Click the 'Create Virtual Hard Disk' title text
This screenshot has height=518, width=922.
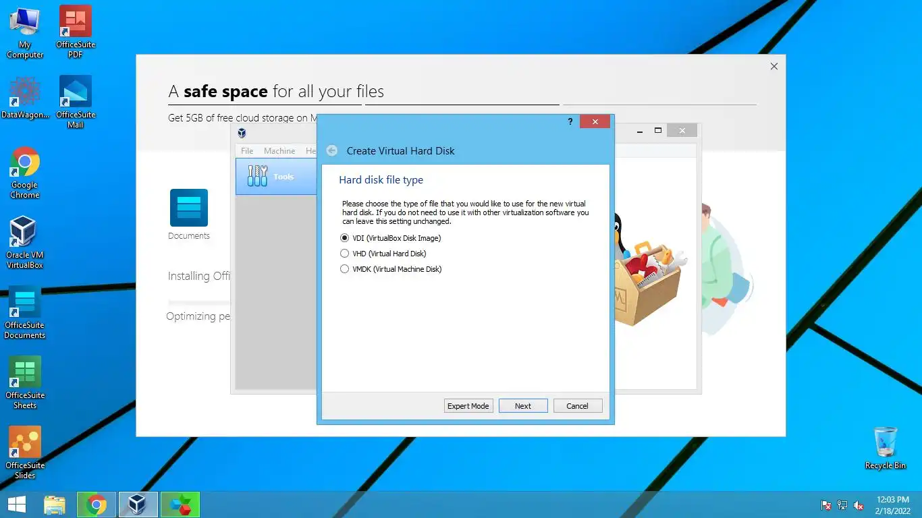401,151
